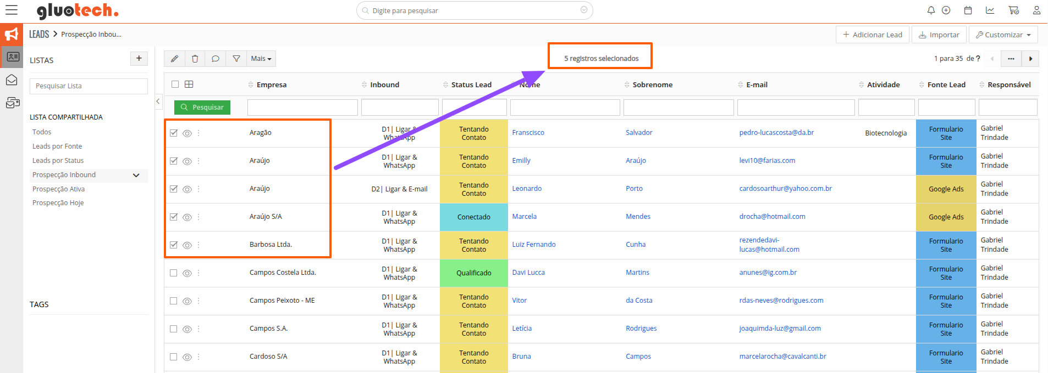Image resolution: width=1048 pixels, height=373 pixels.
Task: Click the Adicionar Lead button
Action: pos(872,35)
